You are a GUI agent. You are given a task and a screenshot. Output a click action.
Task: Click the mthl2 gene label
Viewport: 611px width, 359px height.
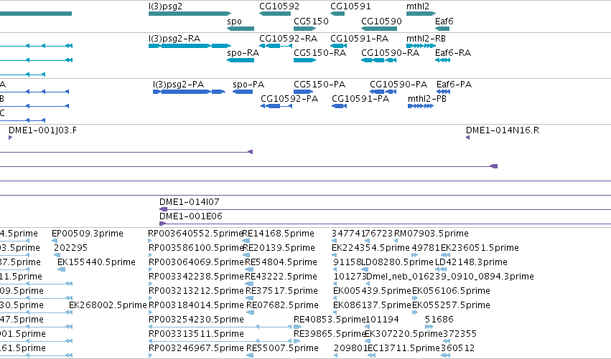[x=418, y=6]
